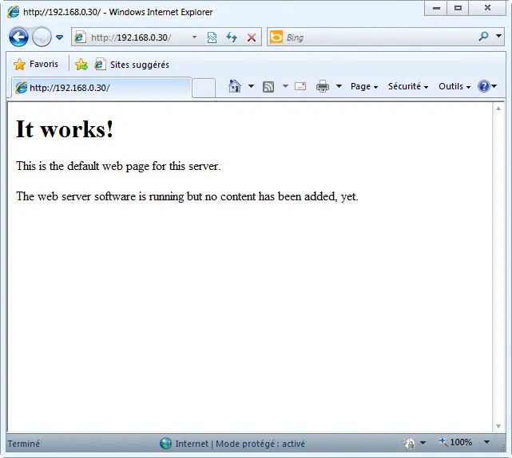Add page to favorites bar star icon
512x458 pixels.
coord(81,65)
